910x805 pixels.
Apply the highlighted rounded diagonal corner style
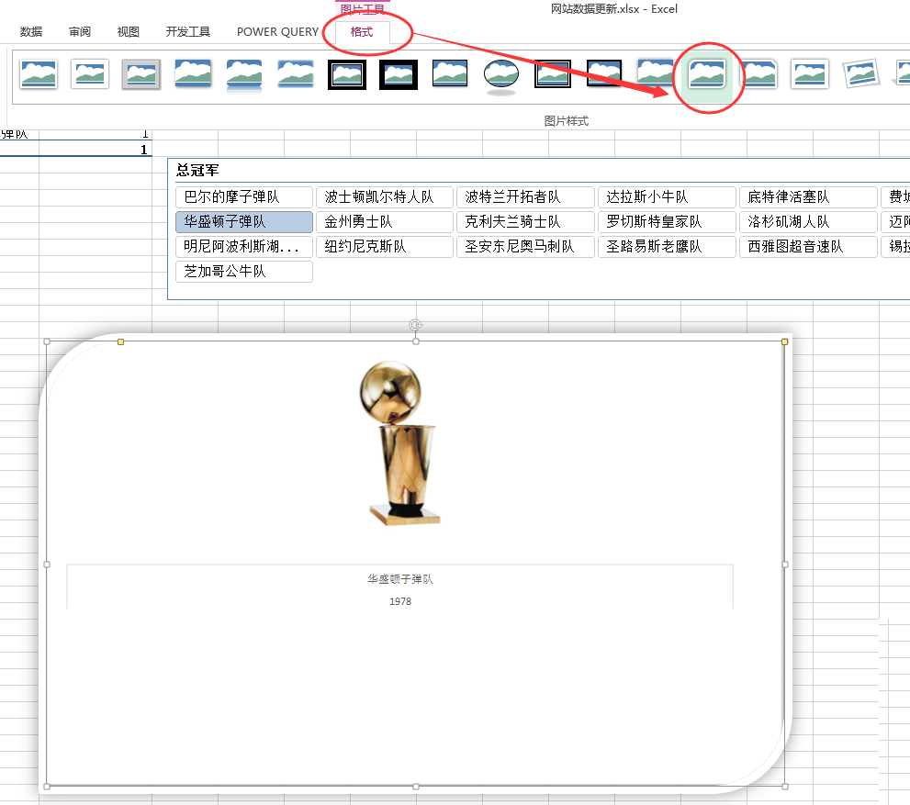(x=707, y=75)
